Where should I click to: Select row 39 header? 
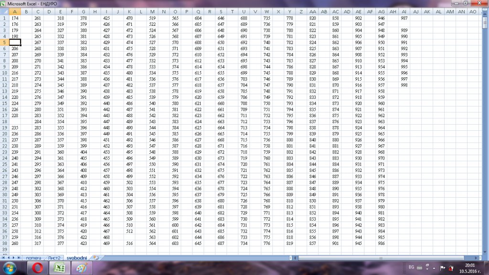coord(4,249)
